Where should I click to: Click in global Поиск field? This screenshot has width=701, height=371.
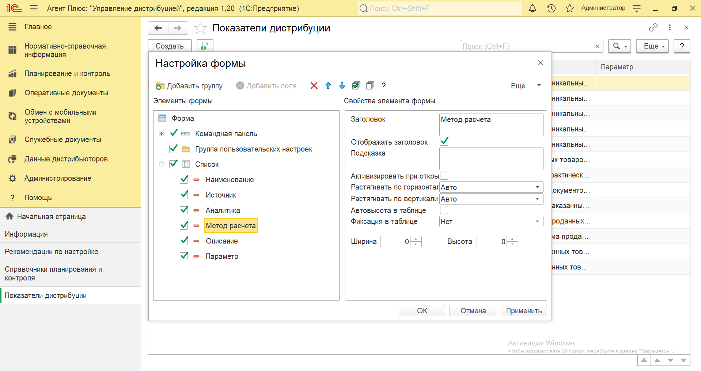(440, 8)
